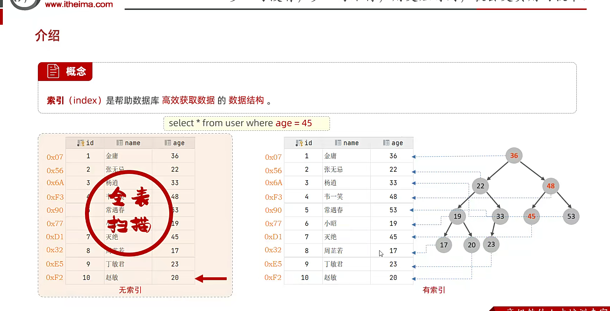Select the tree node 53

click(571, 216)
